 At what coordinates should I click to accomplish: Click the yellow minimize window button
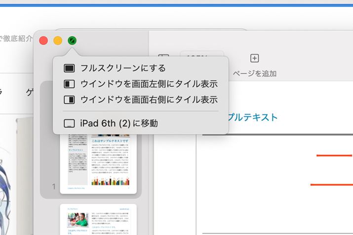tap(58, 41)
